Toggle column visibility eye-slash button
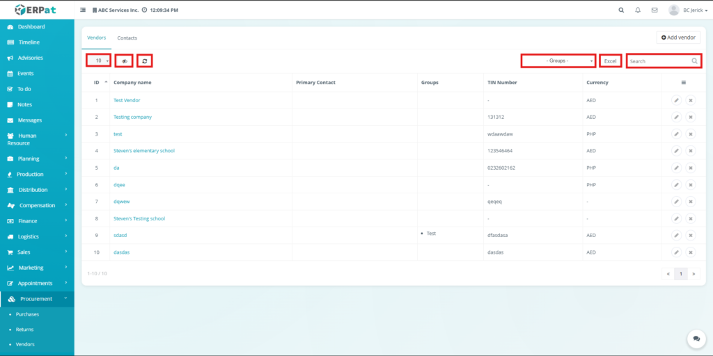 pyautogui.click(x=124, y=61)
